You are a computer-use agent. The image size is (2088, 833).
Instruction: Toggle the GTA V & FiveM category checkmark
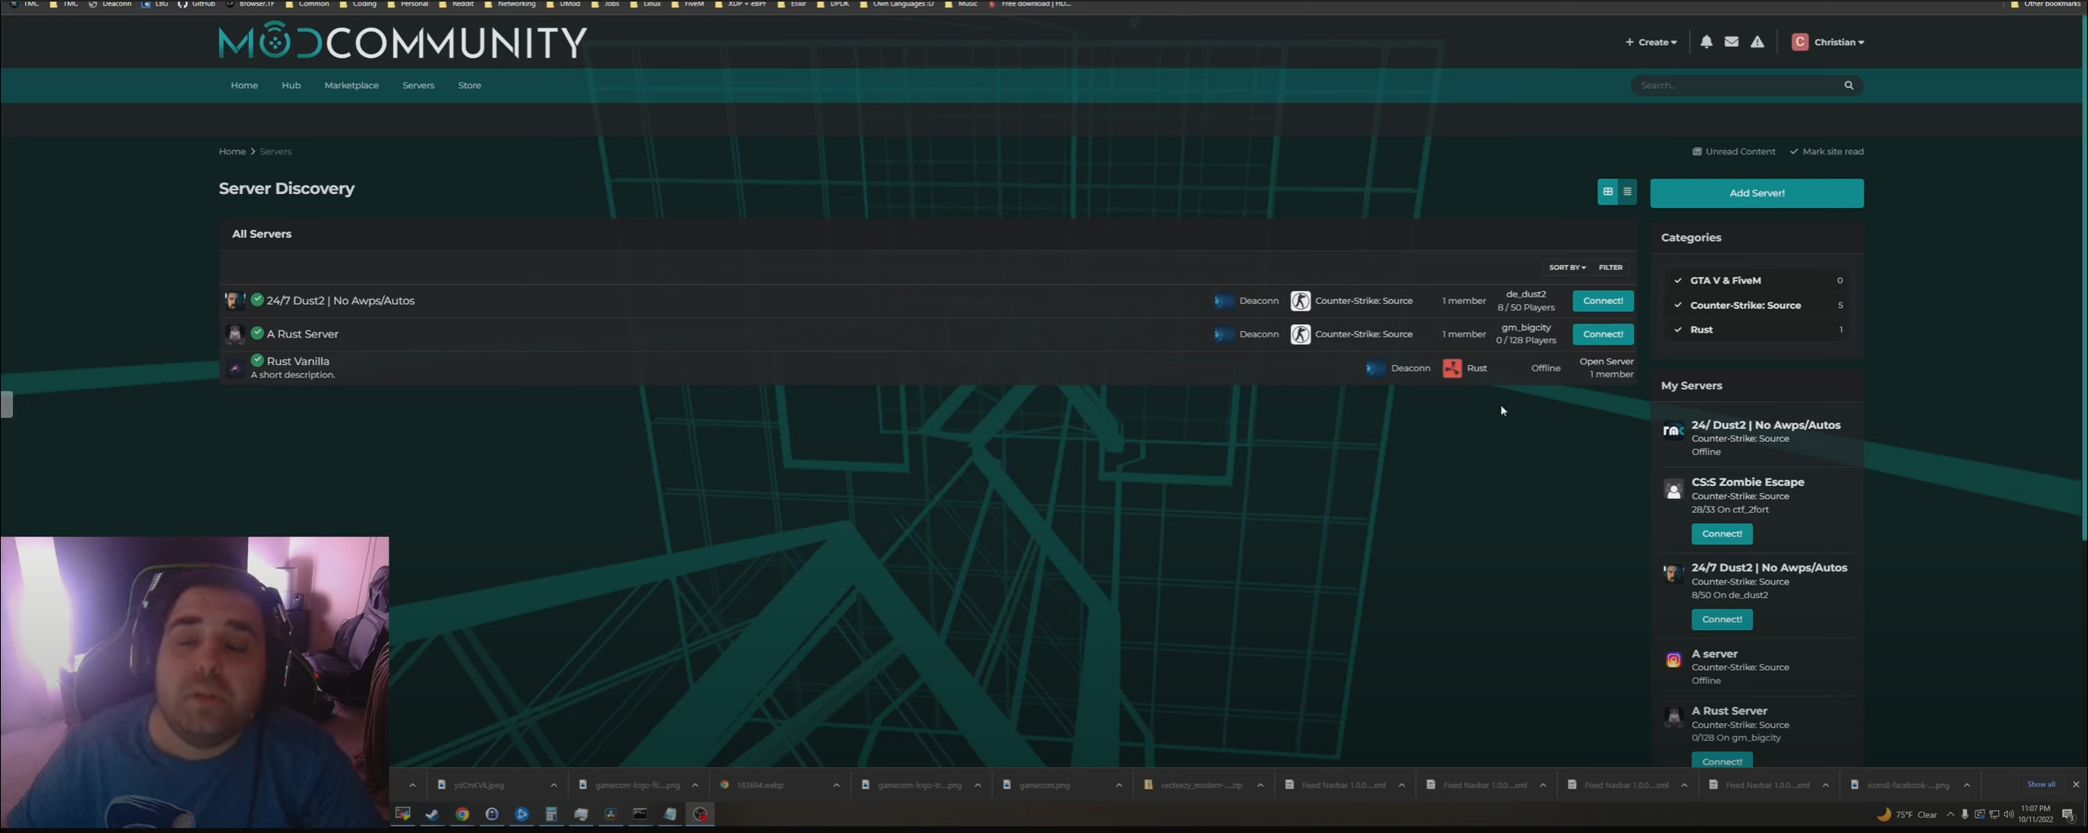click(1677, 280)
